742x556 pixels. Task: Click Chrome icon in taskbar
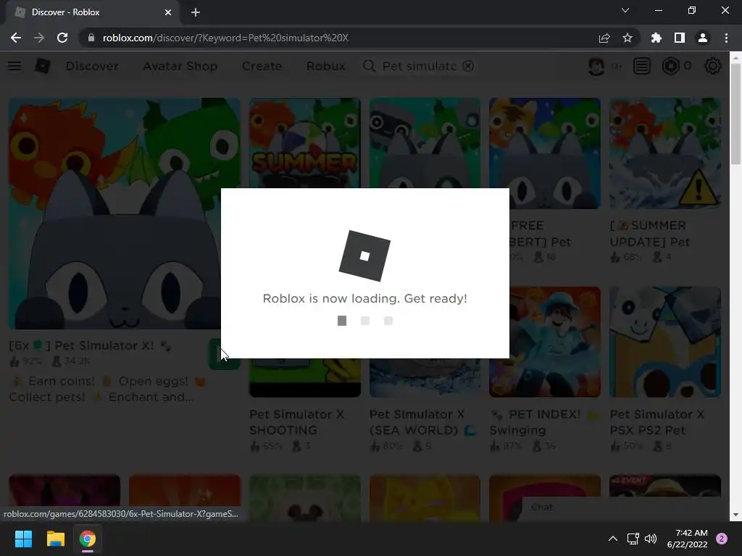(87, 539)
